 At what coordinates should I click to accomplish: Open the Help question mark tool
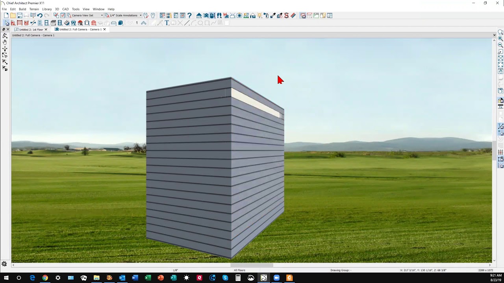[x=189, y=15]
